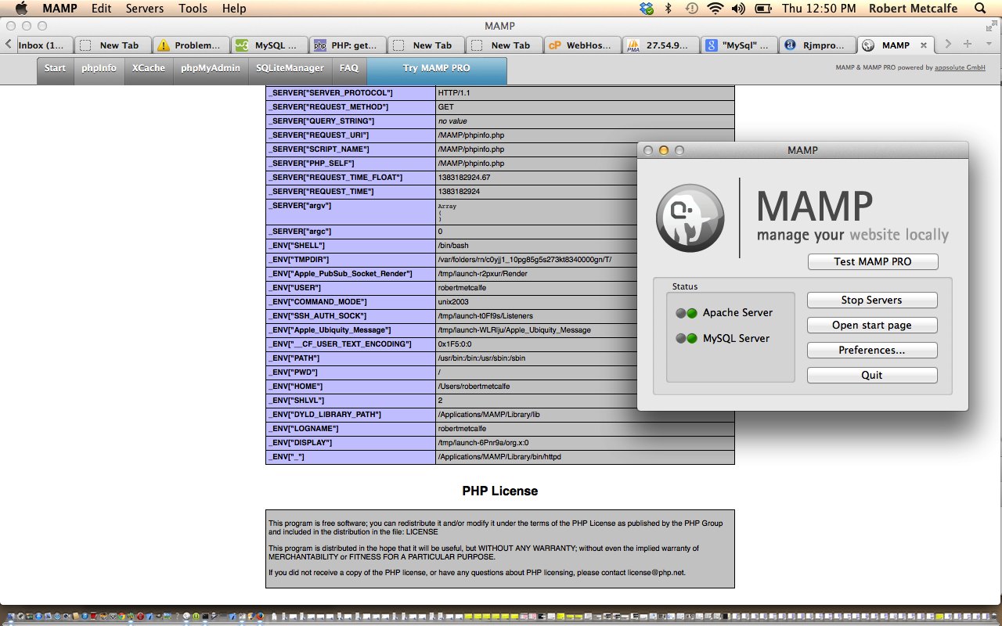The height and width of the screenshot is (626, 1002).
Task: Go to the Start page tab
Action: [x=55, y=69]
